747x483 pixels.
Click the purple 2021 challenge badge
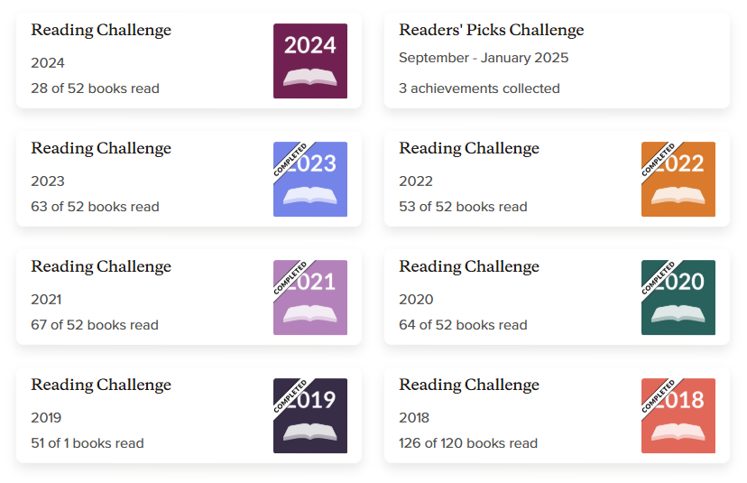[310, 298]
